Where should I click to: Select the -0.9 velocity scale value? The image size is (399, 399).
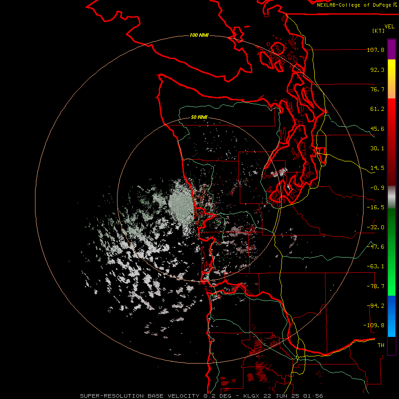(377, 188)
